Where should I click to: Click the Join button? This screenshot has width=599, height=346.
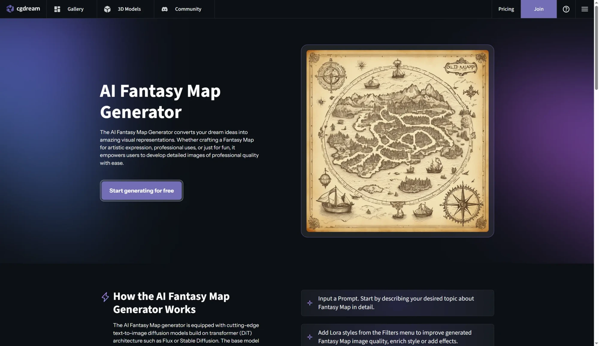pos(539,9)
